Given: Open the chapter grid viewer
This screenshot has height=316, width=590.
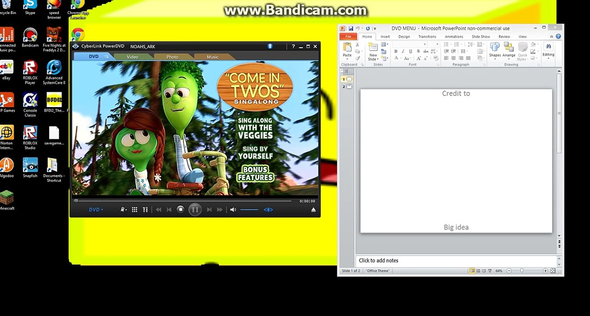Looking at the screenshot, I should tap(135, 210).
